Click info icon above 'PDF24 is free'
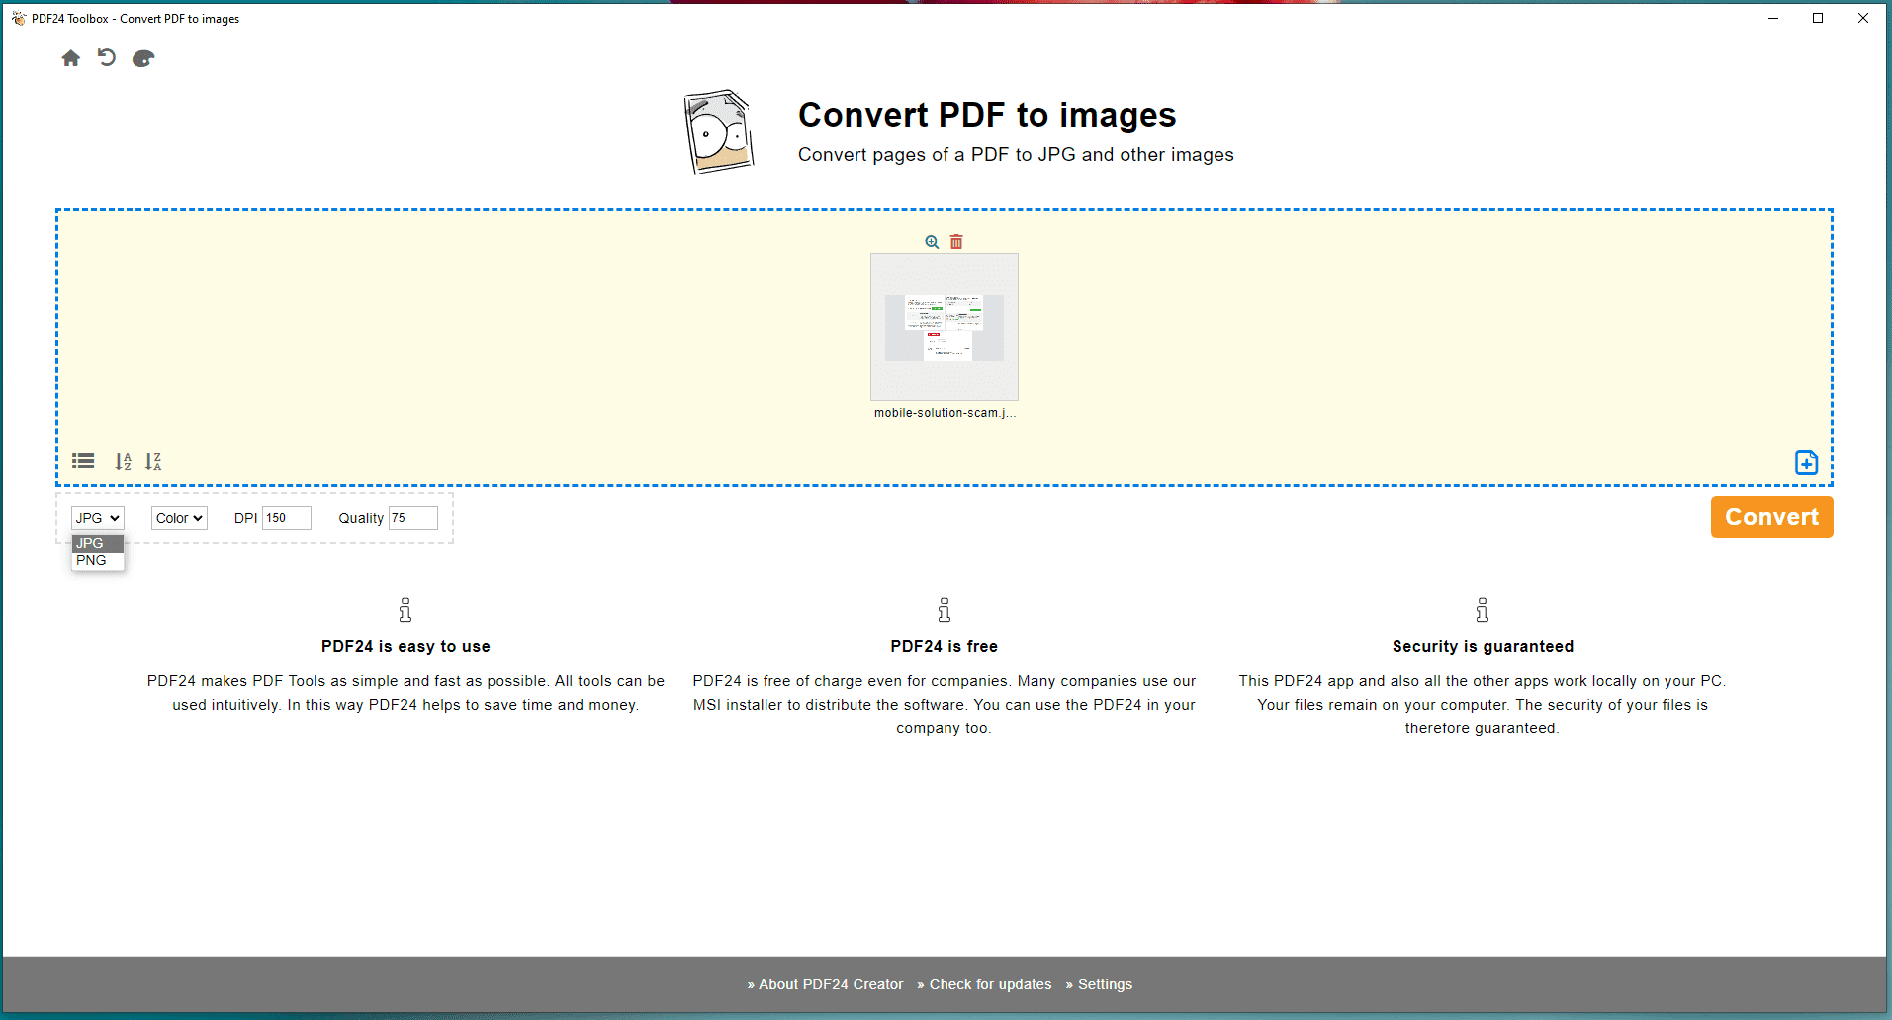Image resolution: width=1892 pixels, height=1020 pixels. point(945,610)
